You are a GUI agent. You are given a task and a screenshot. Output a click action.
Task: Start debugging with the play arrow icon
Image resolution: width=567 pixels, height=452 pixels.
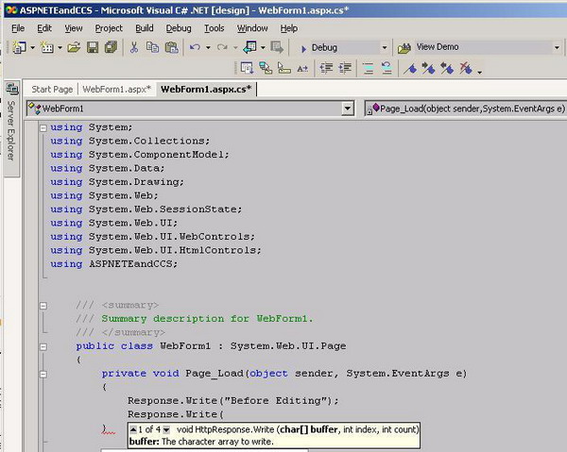click(x=303, y=48)
